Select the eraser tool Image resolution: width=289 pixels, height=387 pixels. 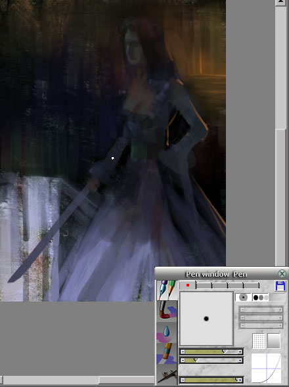(x=167, y=353)
